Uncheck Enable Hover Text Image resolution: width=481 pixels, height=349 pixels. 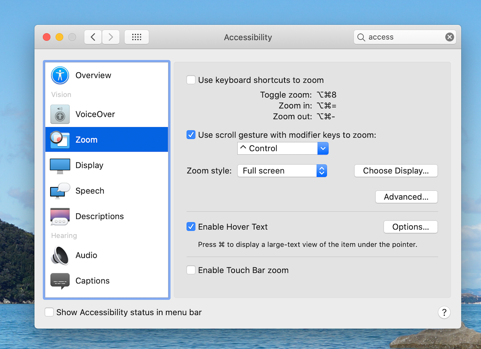pyautogui.click(x=191, y=226)
